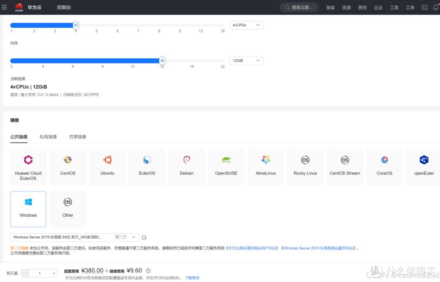The image size is (440, 282).
Task: Select the openEuler option
Action: pyautogui.click(x=423, y=167)
